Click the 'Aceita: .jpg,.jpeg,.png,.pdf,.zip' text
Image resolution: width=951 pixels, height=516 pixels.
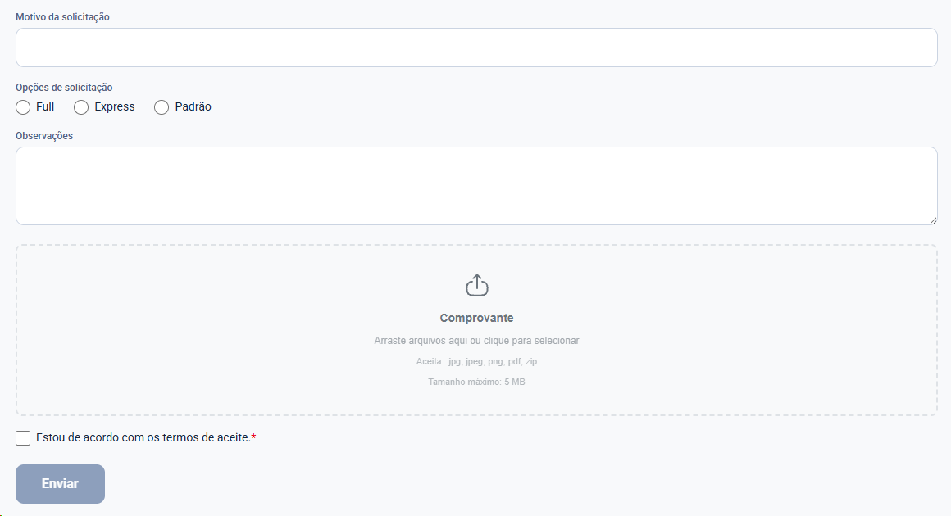(x=476, y=361)
